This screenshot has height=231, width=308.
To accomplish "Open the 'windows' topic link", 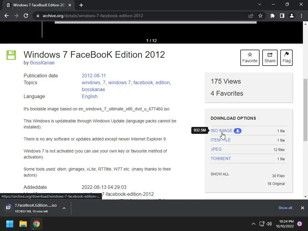I will 91,82.
